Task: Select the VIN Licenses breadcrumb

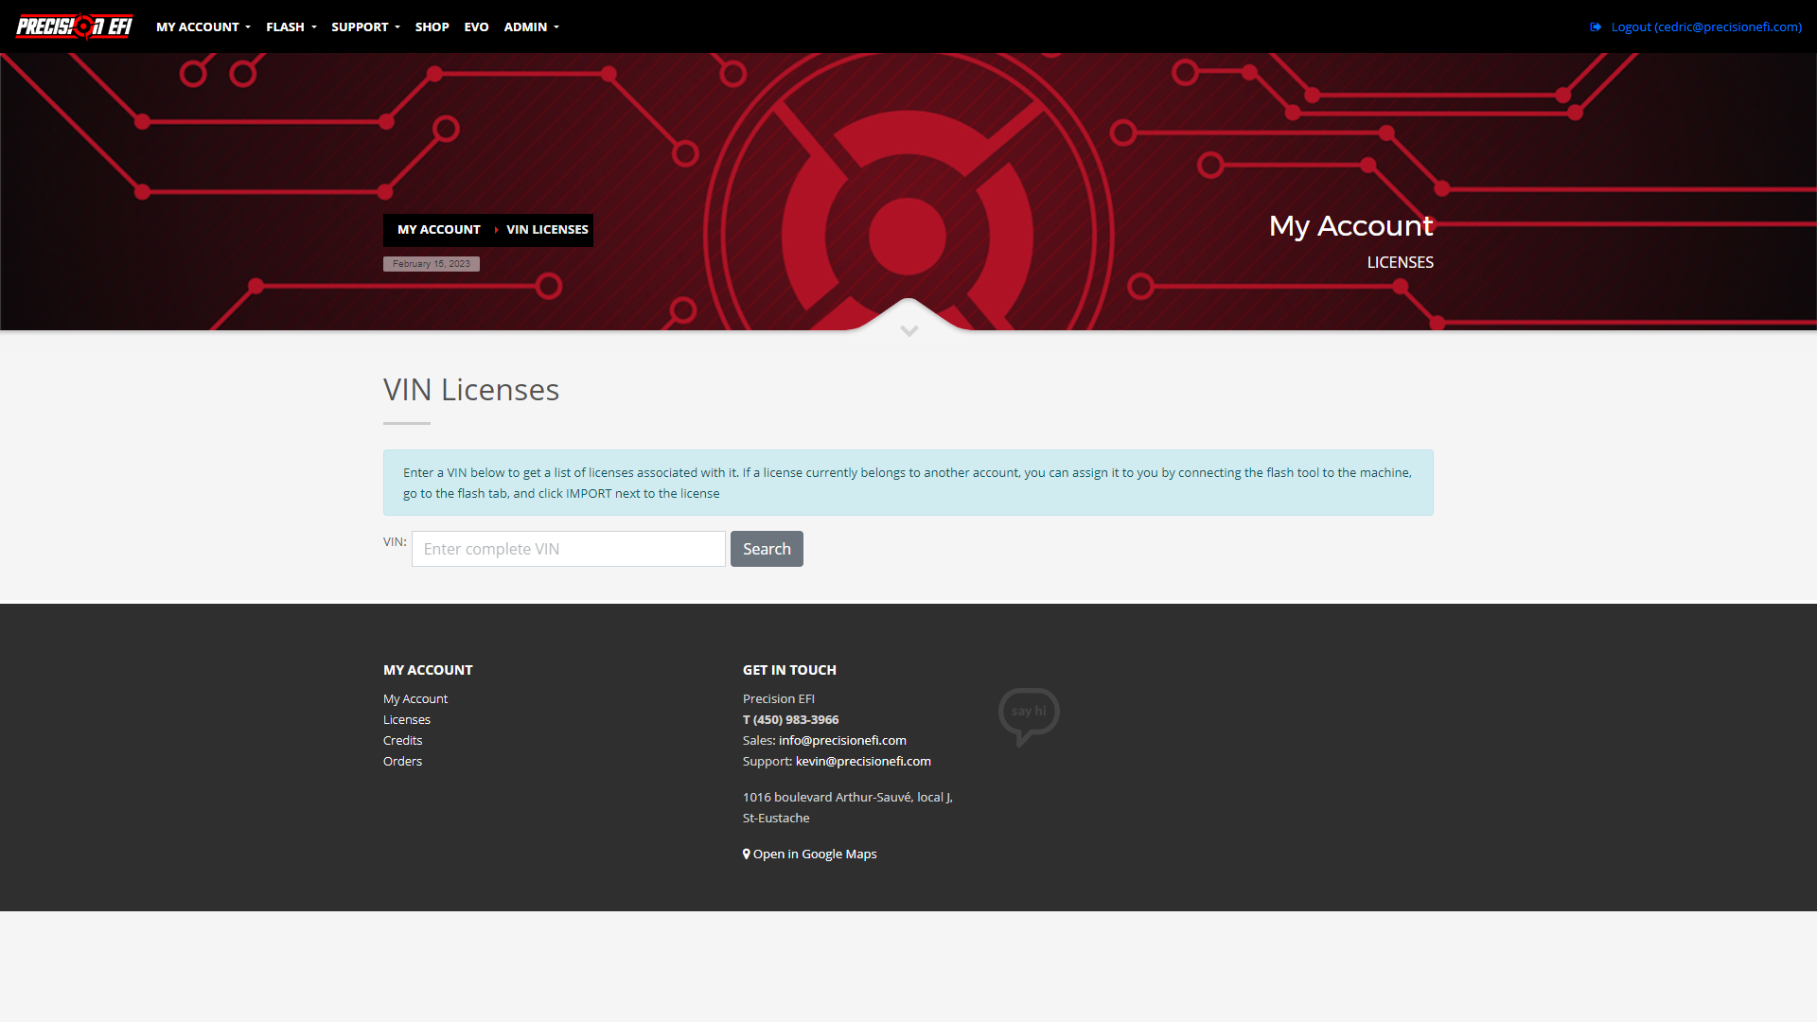Action: [547, 230]
